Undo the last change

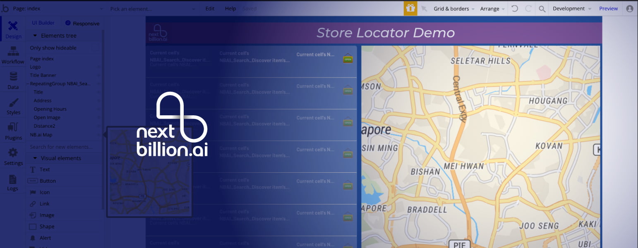(515, 9)
